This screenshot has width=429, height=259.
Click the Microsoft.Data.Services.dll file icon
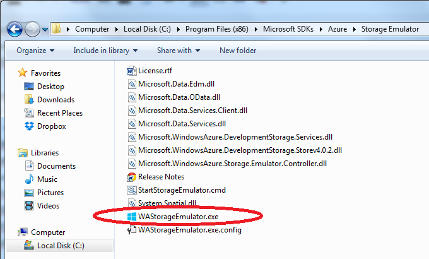point(132,124)
